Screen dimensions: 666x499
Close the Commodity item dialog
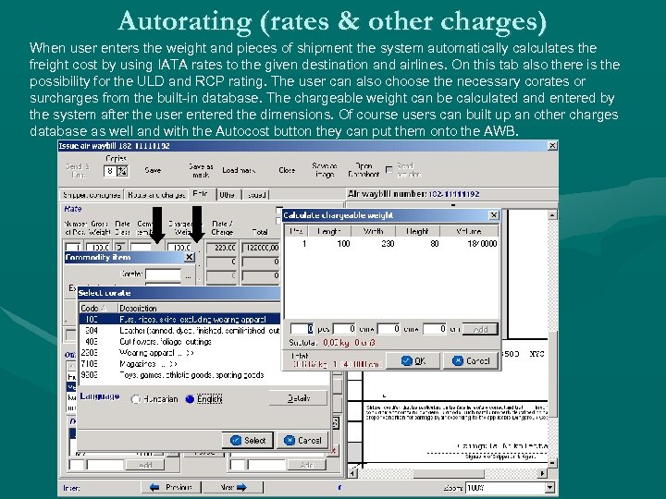pos(190,257)
